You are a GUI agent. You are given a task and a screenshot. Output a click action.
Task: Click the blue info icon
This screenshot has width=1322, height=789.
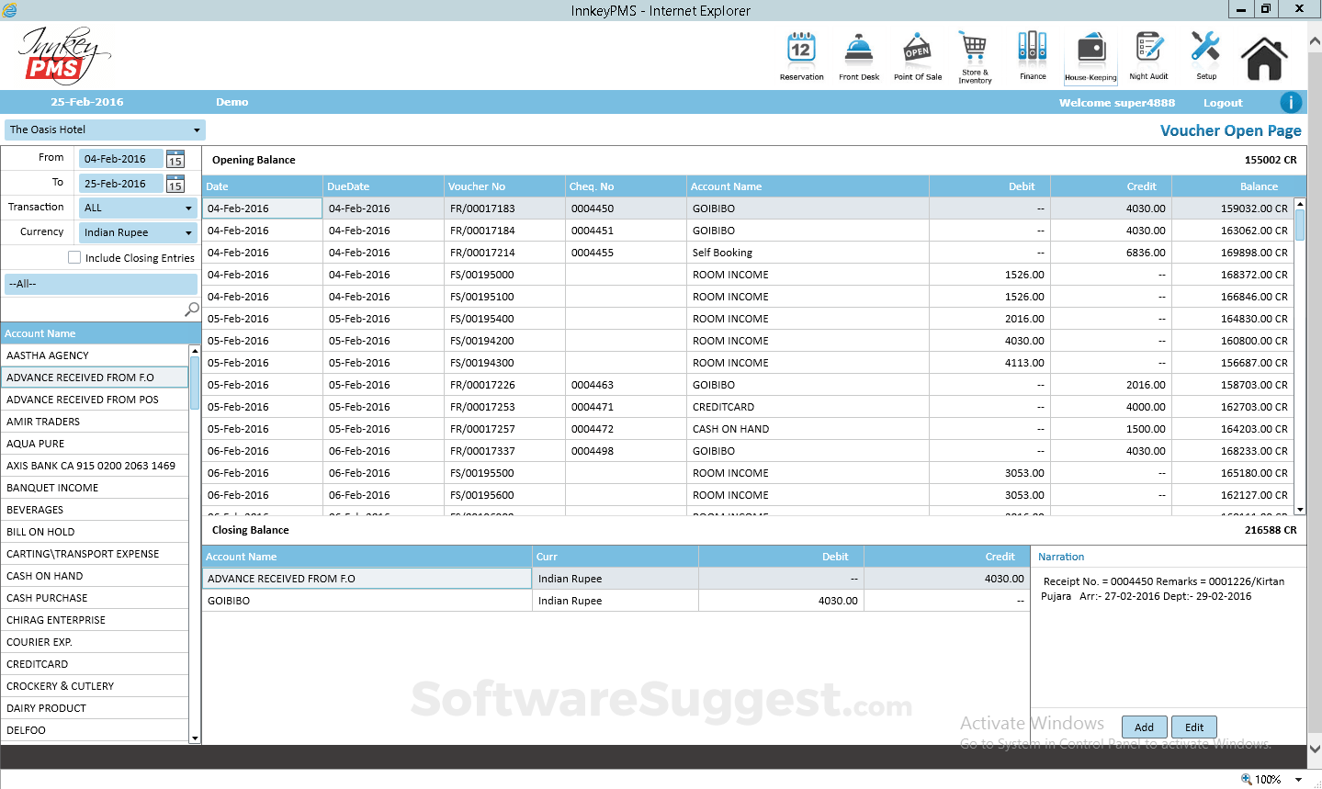[x=1290, y=102]
